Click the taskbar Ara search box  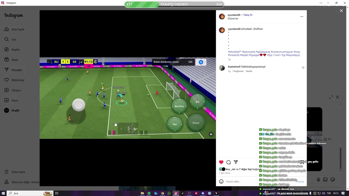pos(30,193)
